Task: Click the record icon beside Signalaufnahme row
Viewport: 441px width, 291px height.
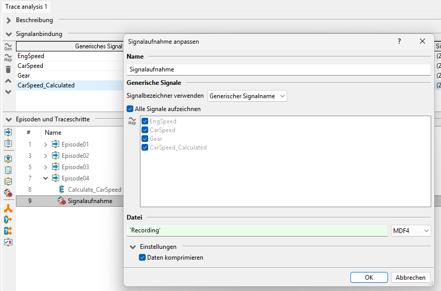Action: click(x=62, y=201)
